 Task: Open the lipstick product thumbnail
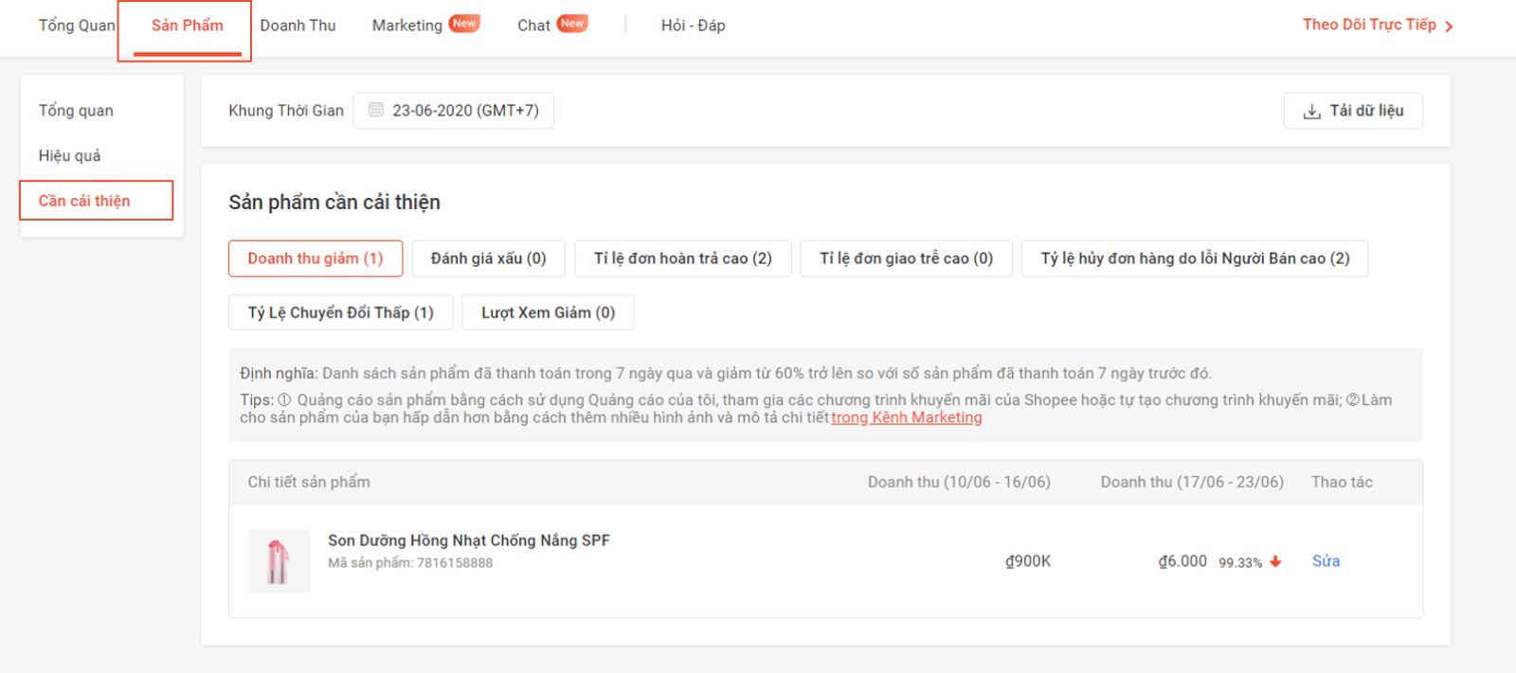(x=279, y=561)
